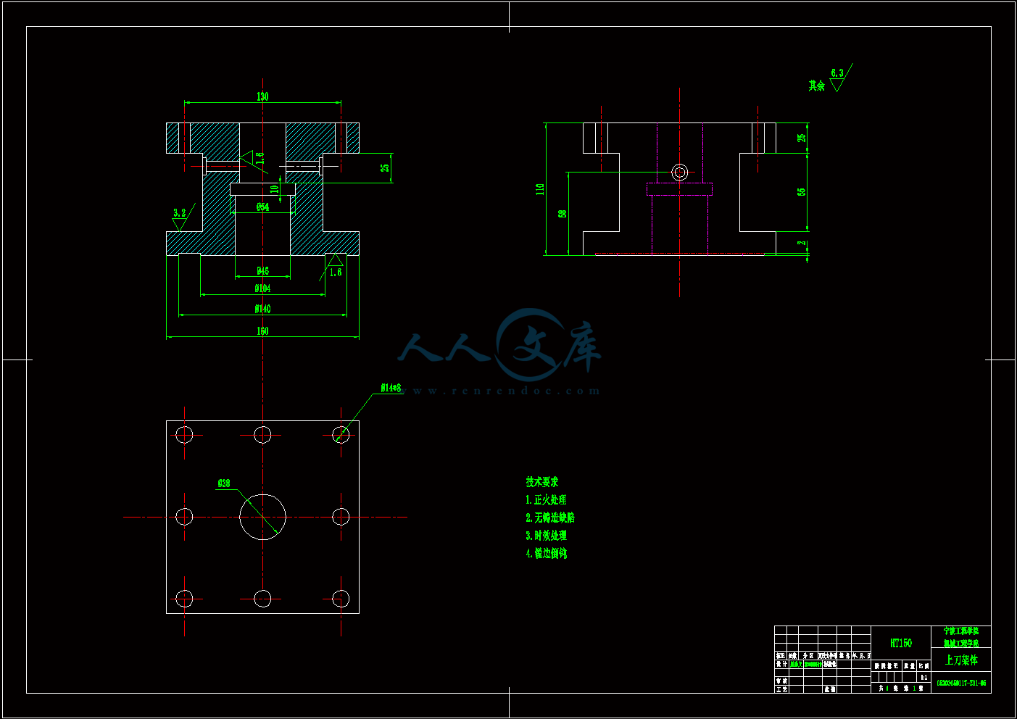
Task: Click requirement 4.锐边倒钝
Action: coord(546,553)
